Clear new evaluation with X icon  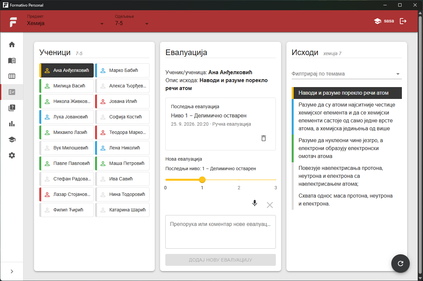[270, 205]
